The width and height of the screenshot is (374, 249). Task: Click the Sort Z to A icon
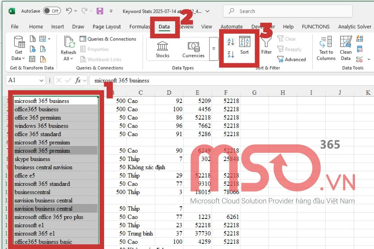(x=231, y=54)
